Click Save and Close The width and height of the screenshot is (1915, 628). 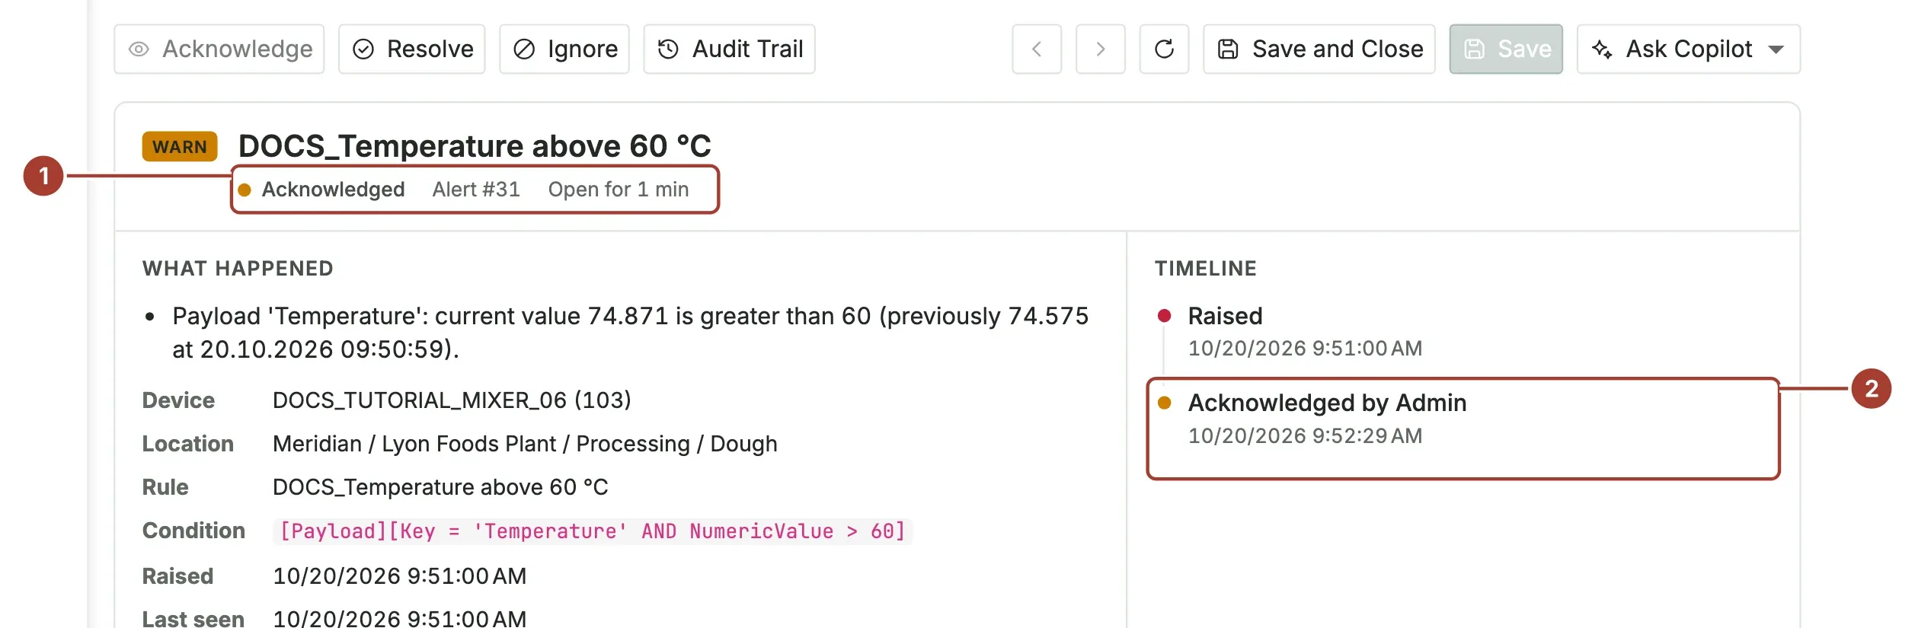(x=1319, y=49)
